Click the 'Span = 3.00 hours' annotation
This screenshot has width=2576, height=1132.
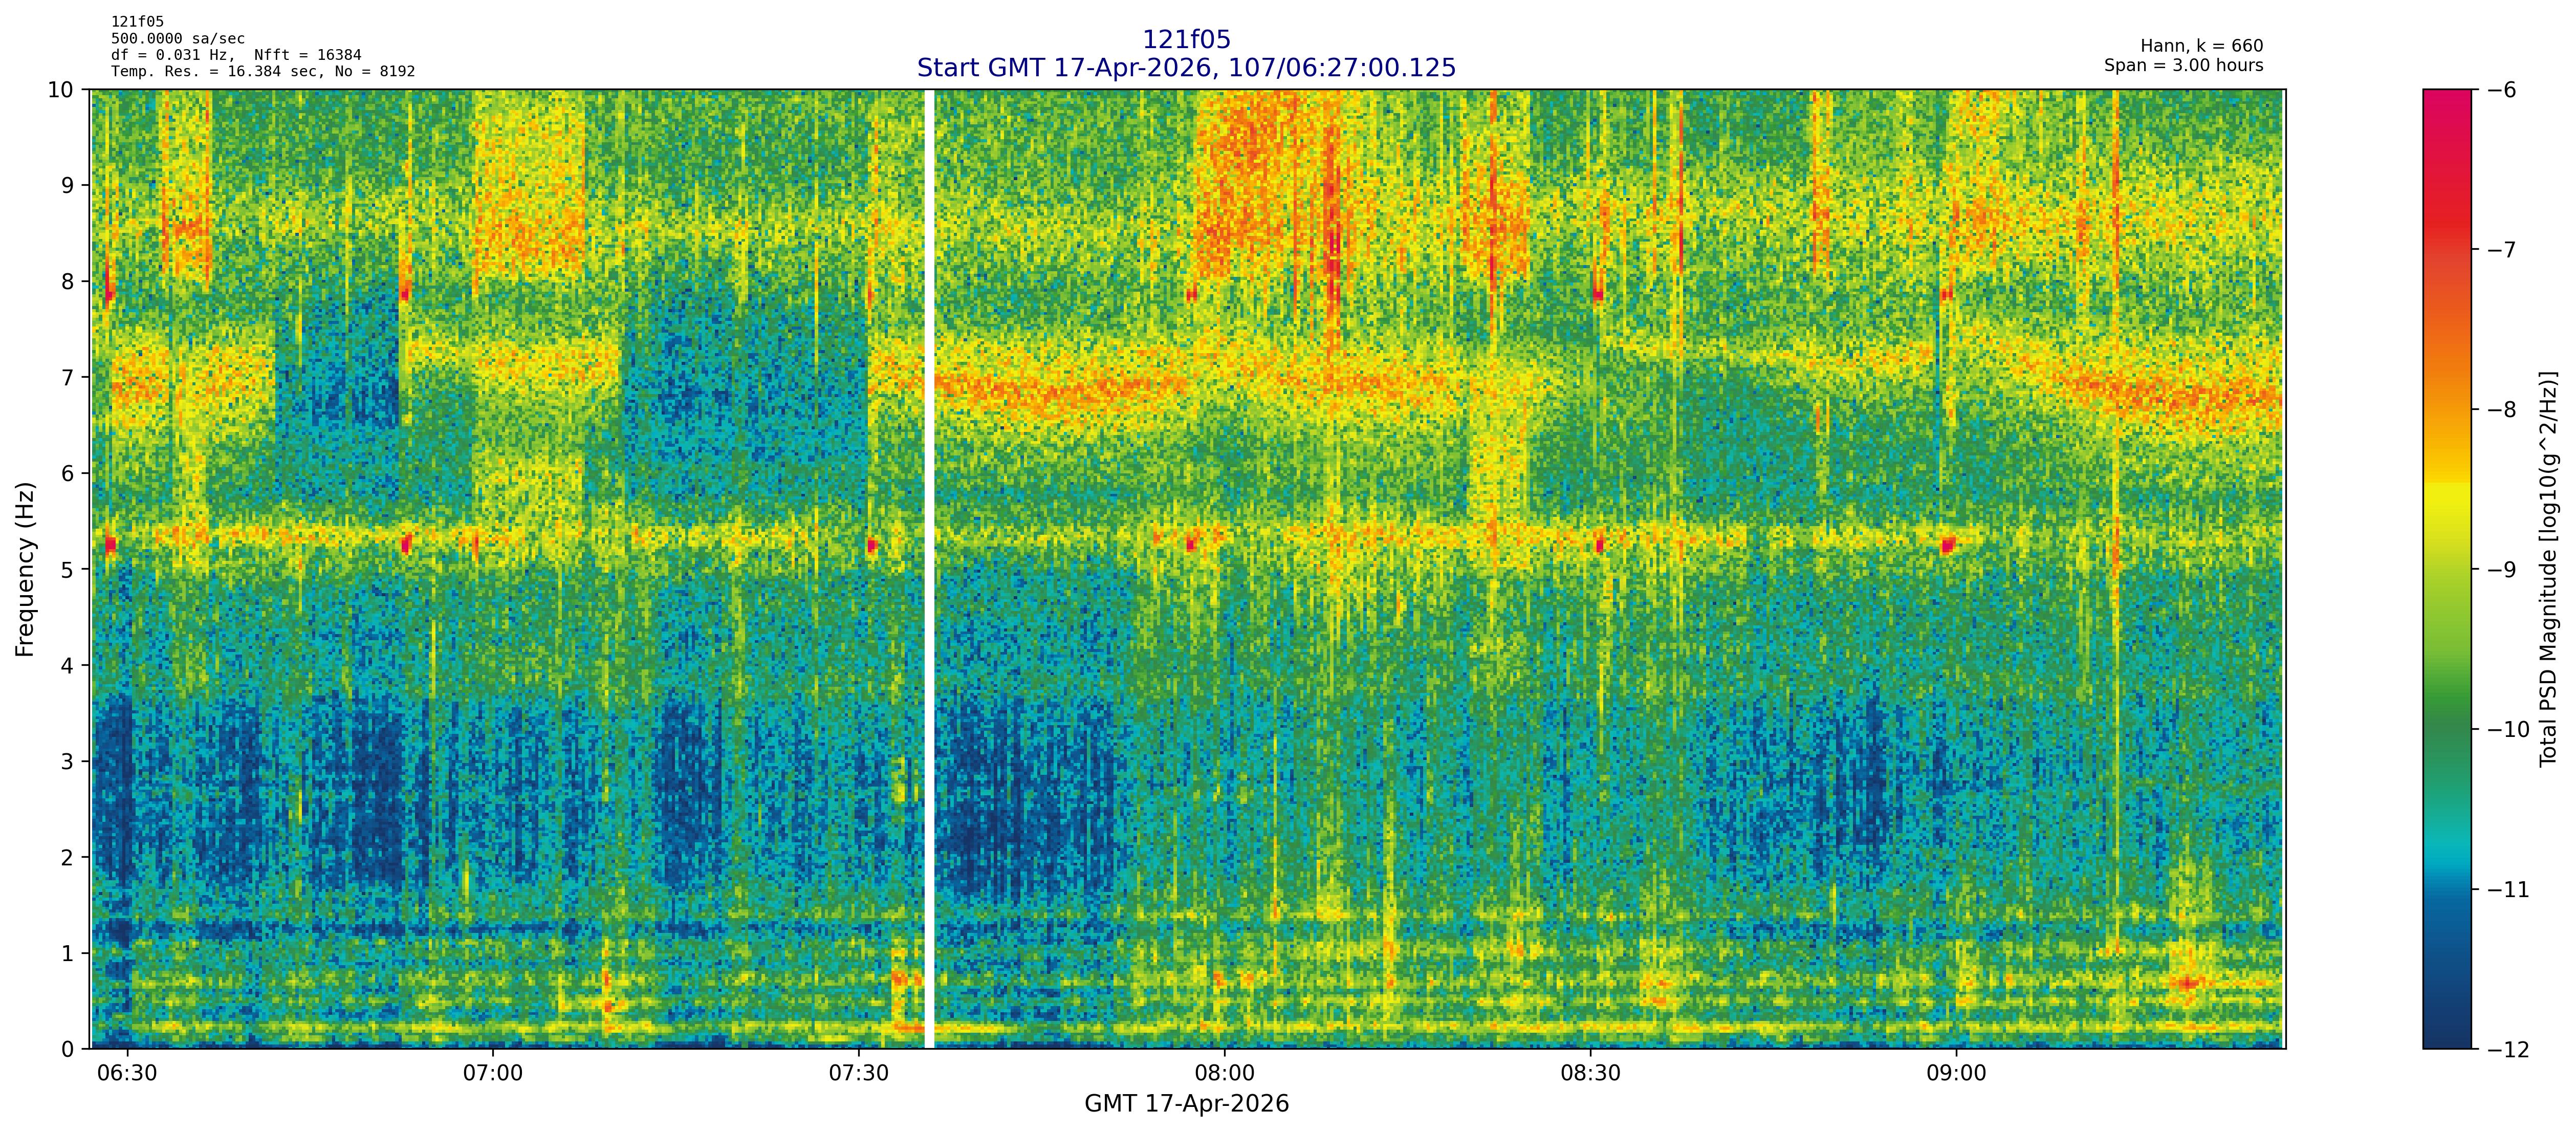(x=2183, y=65)
